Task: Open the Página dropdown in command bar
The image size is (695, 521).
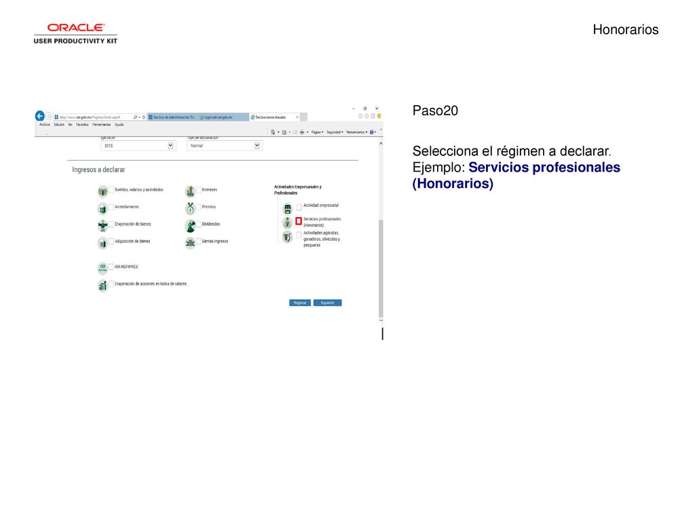Action: tap(318, 132)
